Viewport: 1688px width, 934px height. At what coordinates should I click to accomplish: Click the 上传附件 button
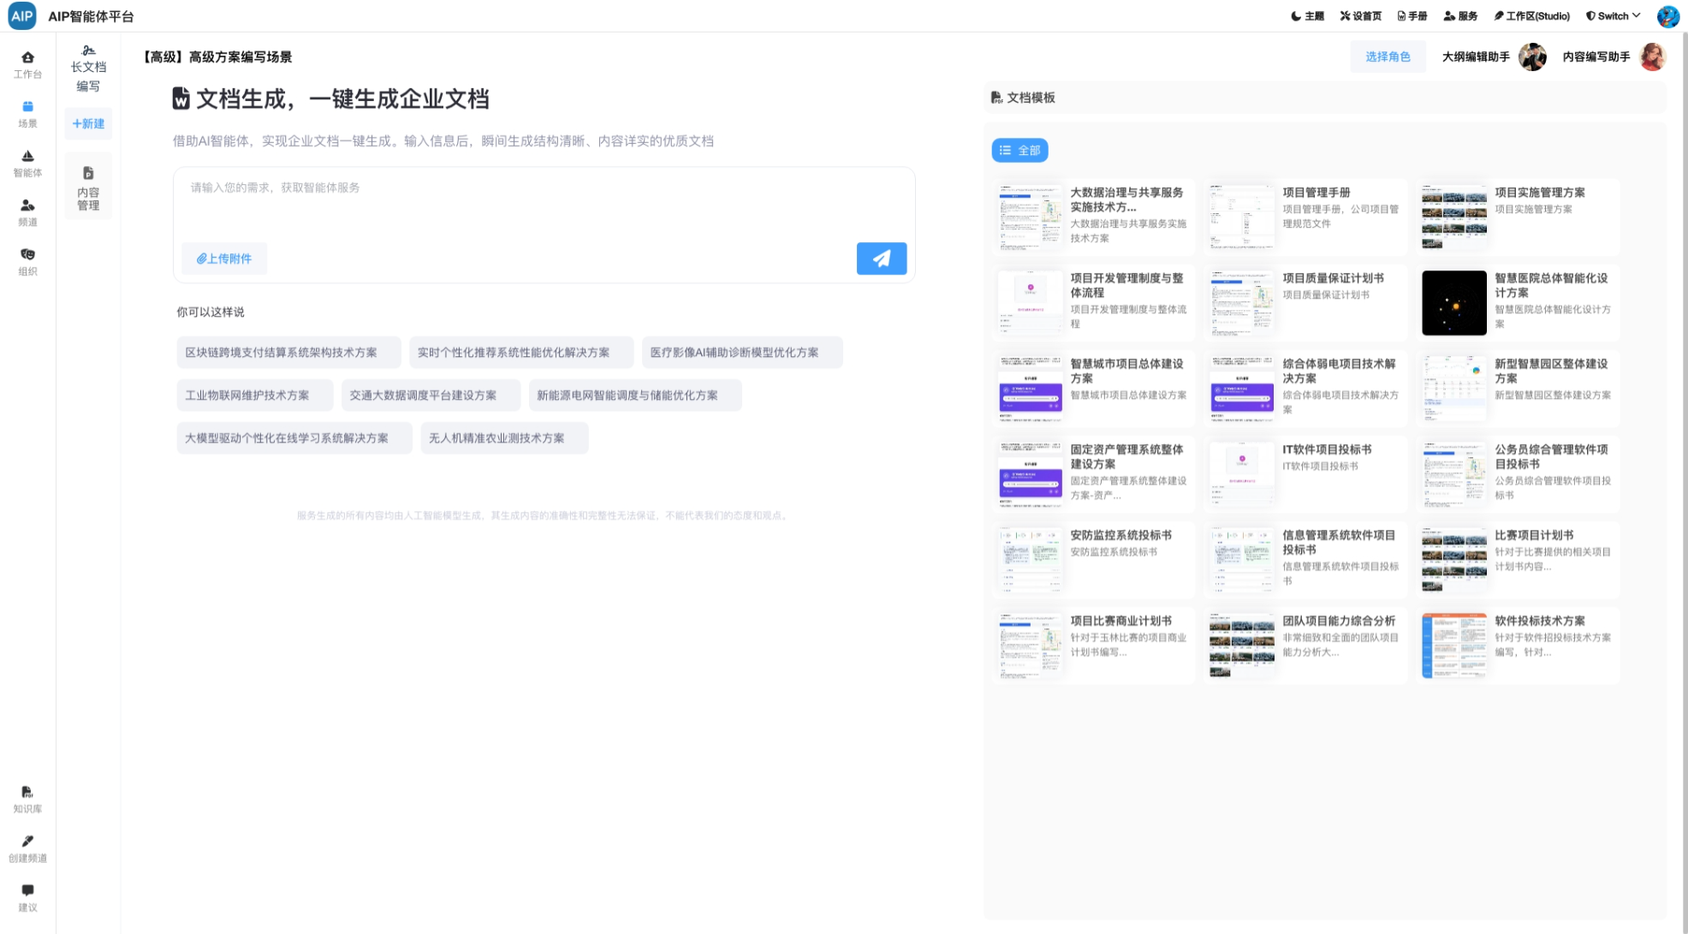click(224, 259)
